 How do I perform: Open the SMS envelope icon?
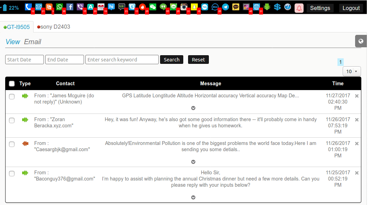(39, 7)
